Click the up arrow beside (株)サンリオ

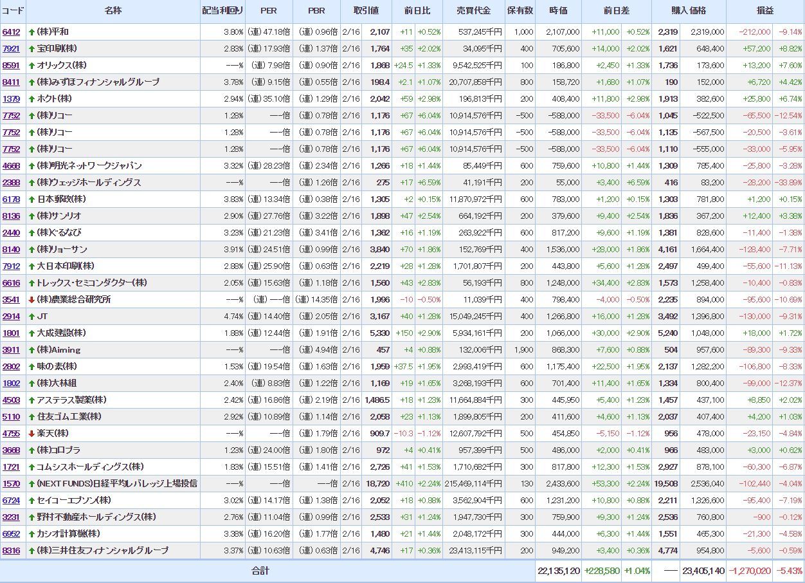click(32, 216)
